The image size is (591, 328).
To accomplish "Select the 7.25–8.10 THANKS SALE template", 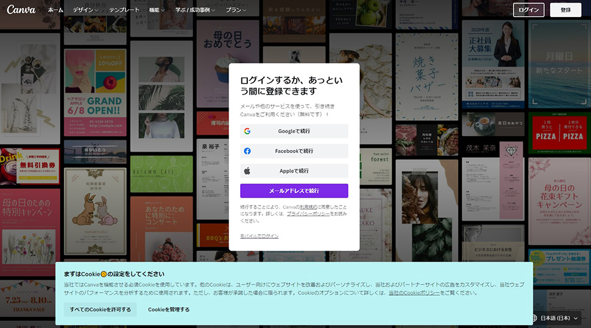I will click(28, 299).
